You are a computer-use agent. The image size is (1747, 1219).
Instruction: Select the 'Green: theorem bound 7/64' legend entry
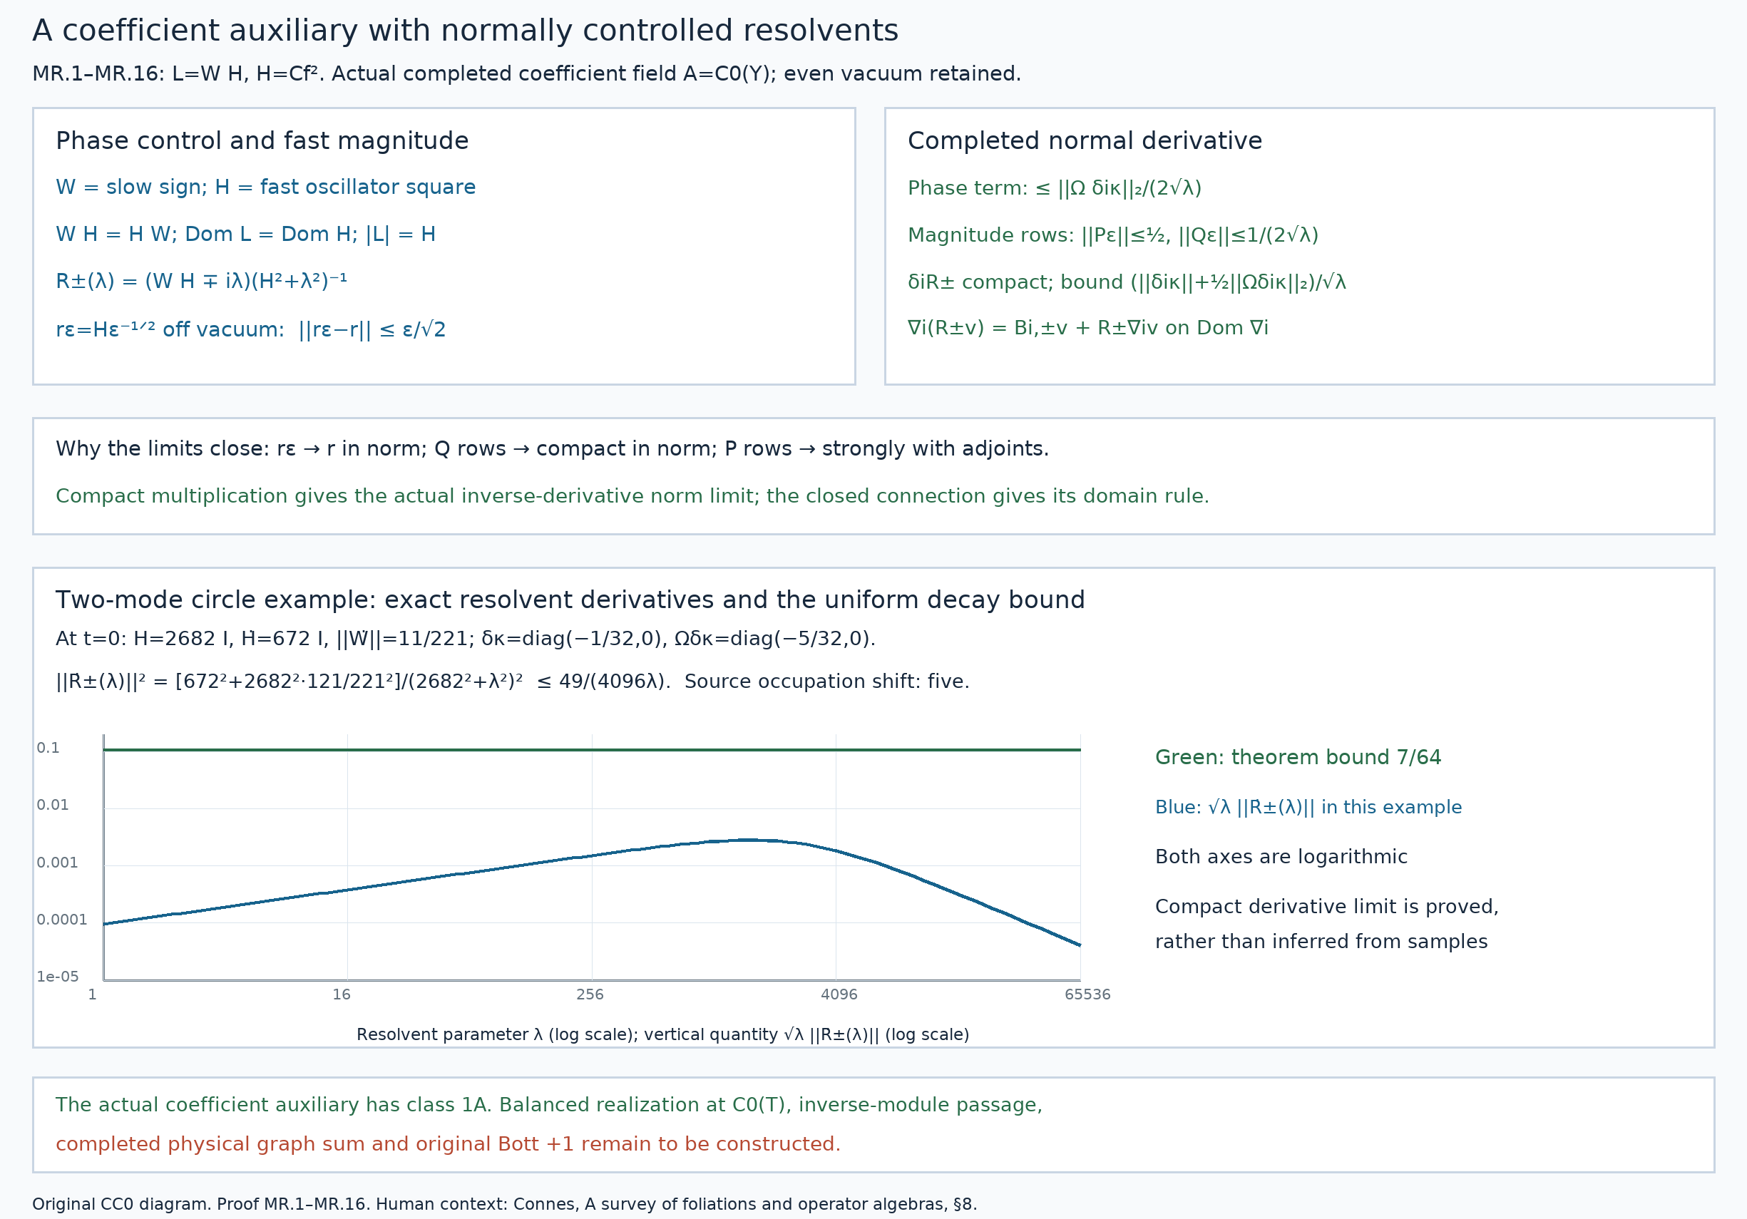tap(1297, 757)
